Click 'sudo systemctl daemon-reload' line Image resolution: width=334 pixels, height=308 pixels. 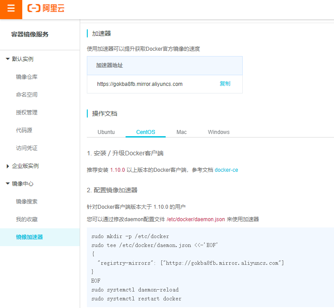point(135,290)
